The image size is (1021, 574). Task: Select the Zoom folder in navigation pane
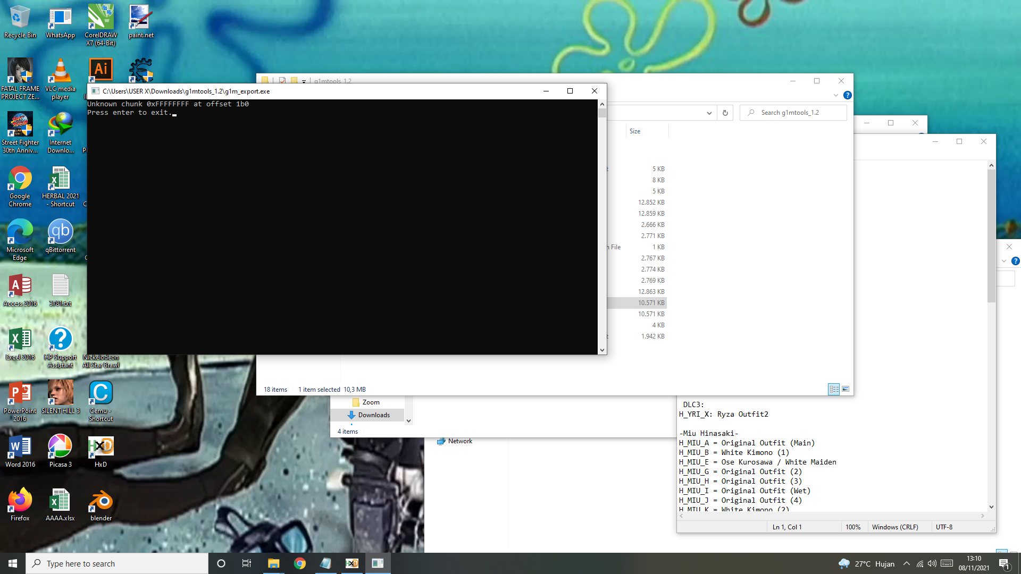coord(371,402)
